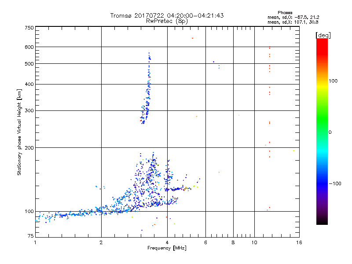Click the 'mean, sd,O: -87.5, 21.2' line
The width and height of the screenshot is (352, 264).
tap(293, 17)
